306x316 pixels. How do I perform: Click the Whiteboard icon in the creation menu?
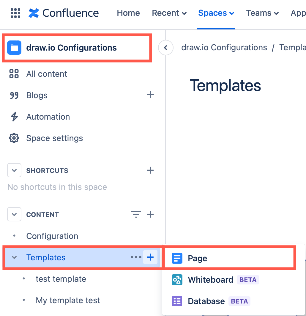pos(177,280)
